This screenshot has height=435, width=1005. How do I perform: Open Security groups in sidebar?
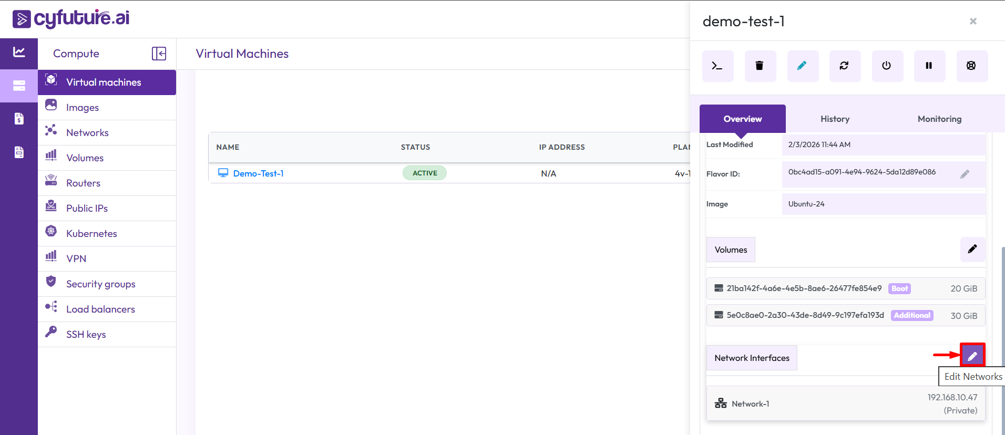[x=100, y=284]
